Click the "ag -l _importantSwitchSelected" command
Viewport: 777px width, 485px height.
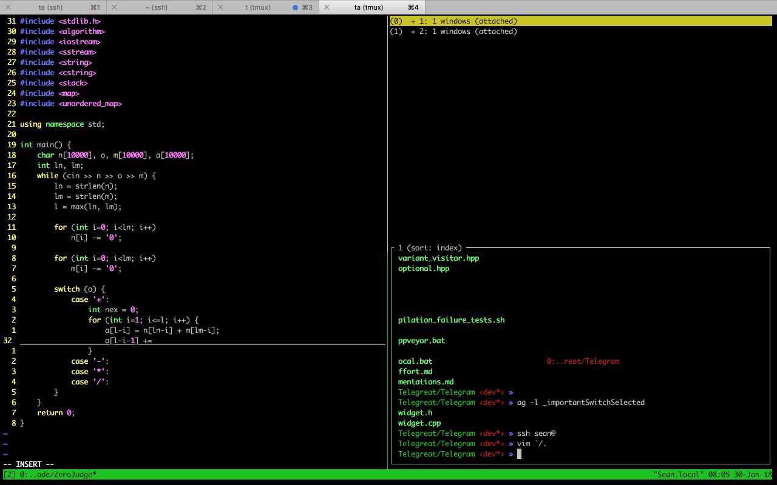tap(581, 403)
